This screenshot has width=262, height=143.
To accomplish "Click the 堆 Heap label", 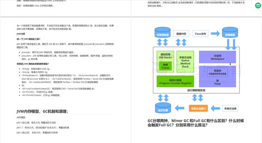I will (217, 82).
